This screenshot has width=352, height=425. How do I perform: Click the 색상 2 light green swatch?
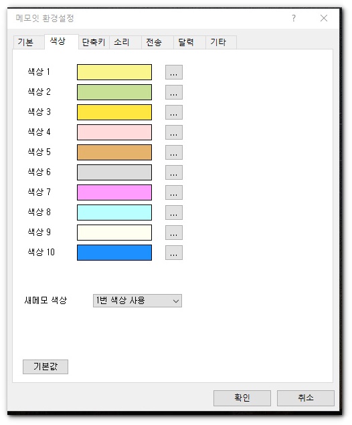[x=114, y=92]
